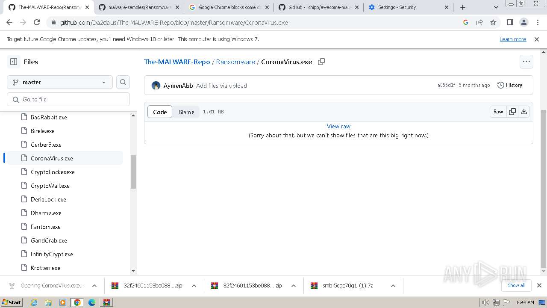Click the address bar URL

tap(174, 23)
